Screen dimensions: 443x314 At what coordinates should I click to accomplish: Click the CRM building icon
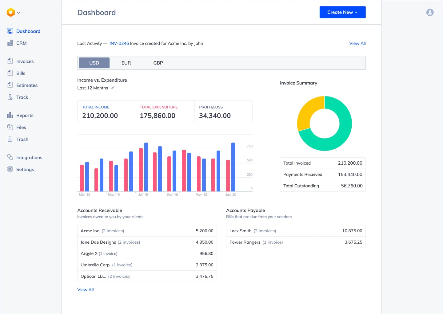pos(10,43)
